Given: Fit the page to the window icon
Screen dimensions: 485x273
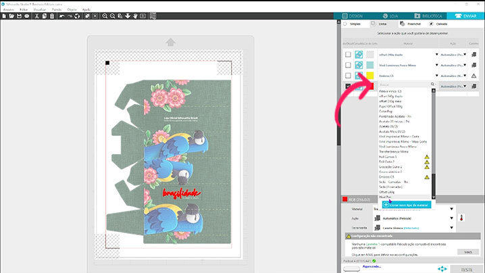Looking at the screenshot, I should [143, 16].
